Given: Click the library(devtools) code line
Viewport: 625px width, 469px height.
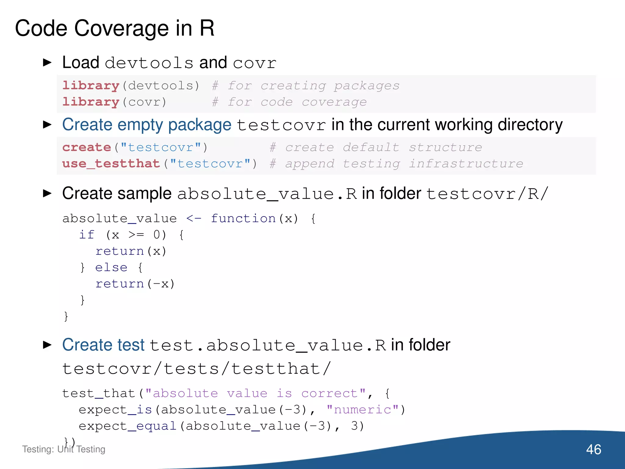Looking at the screenshot, I should [x=131, y=85].
